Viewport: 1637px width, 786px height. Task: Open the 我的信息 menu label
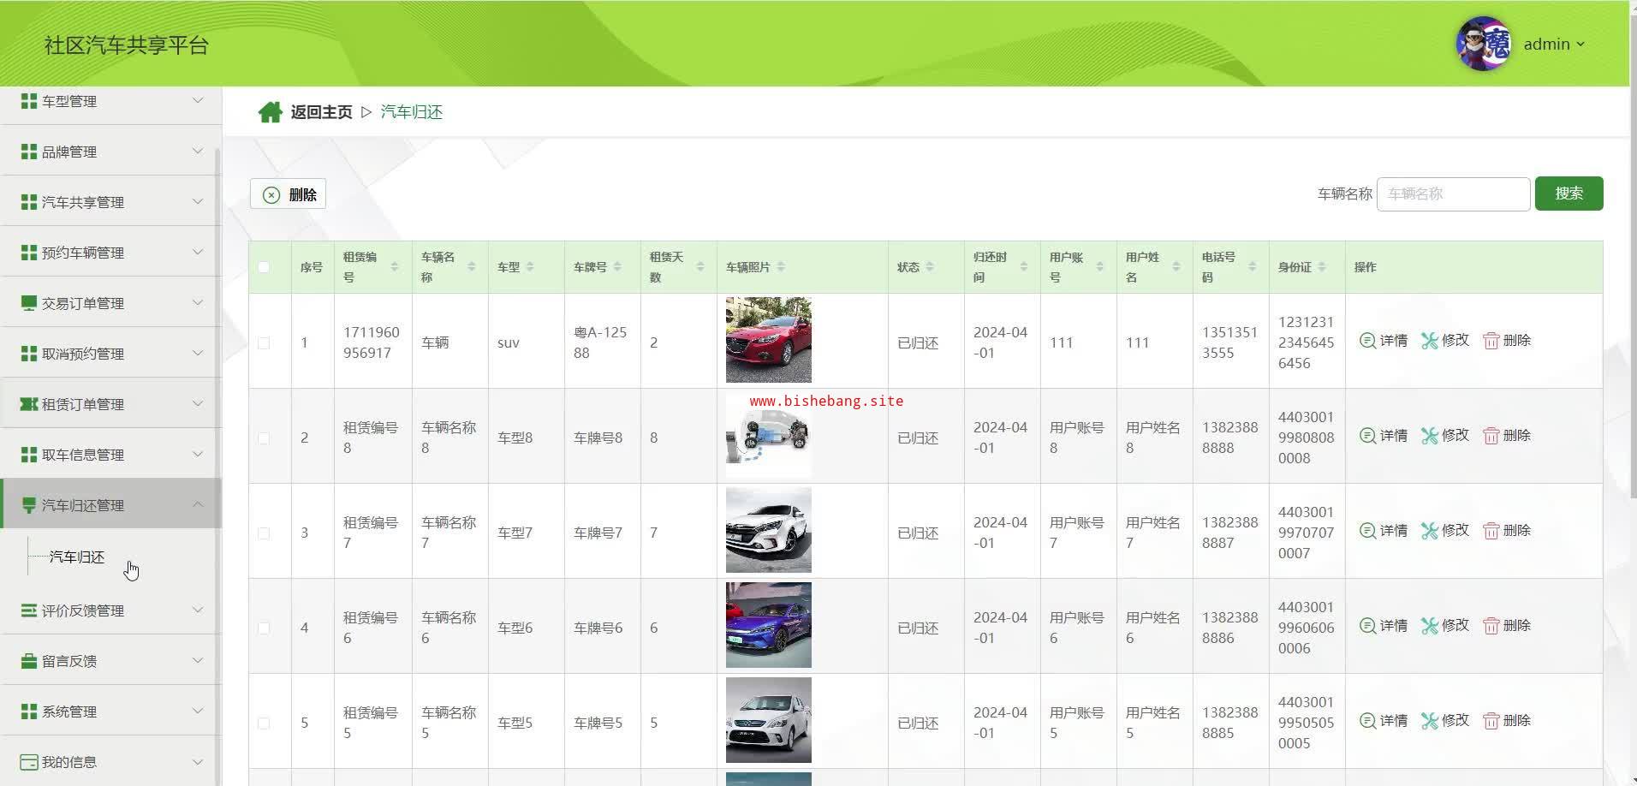coord(69,762)
